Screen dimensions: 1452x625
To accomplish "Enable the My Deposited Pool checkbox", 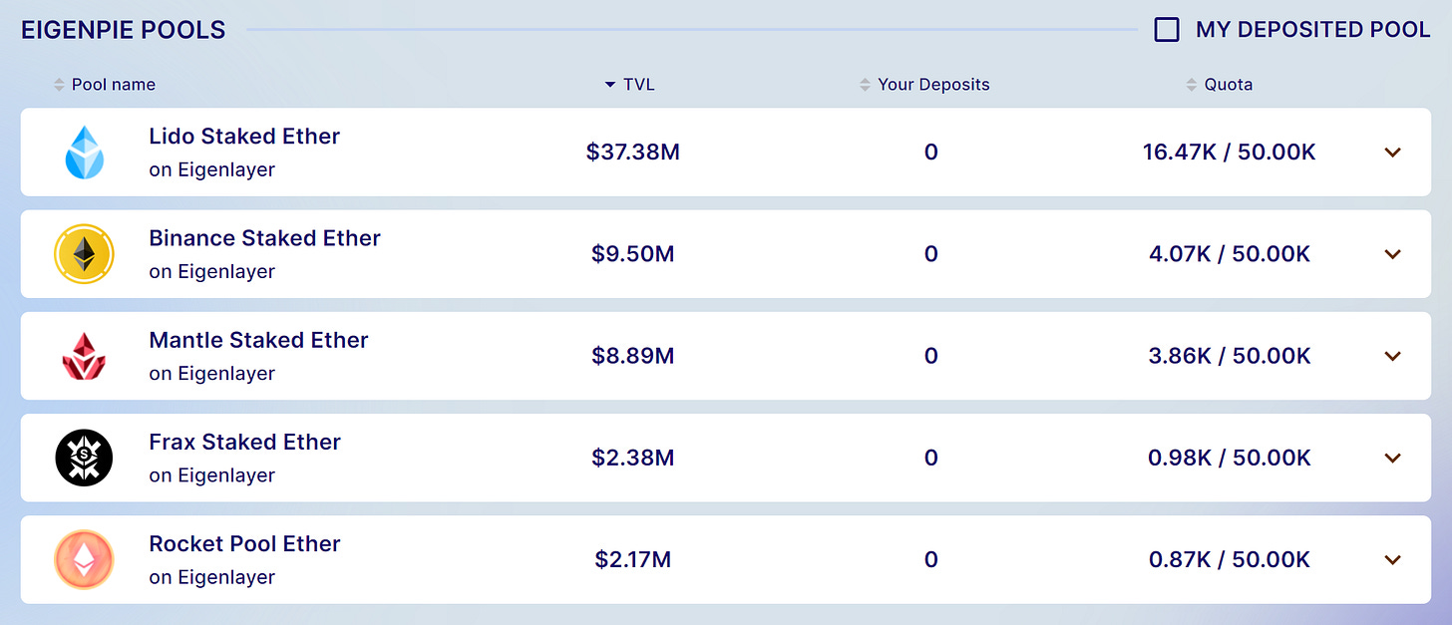I will 1167,30.
